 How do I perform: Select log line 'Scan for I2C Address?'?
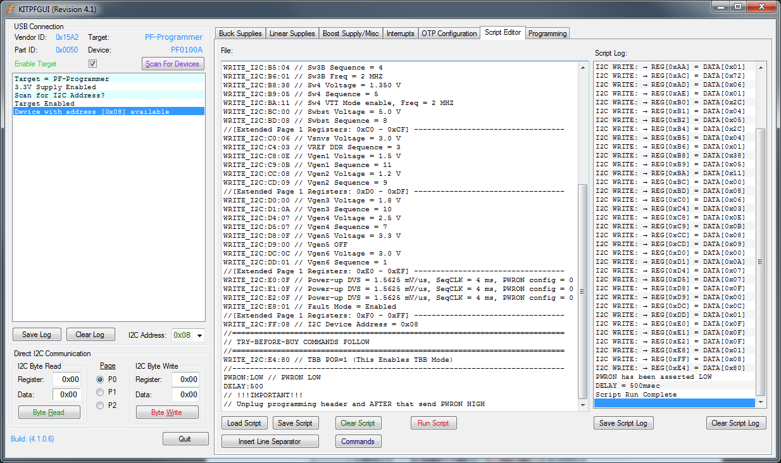pyautogui.click(x=108, y=96)
